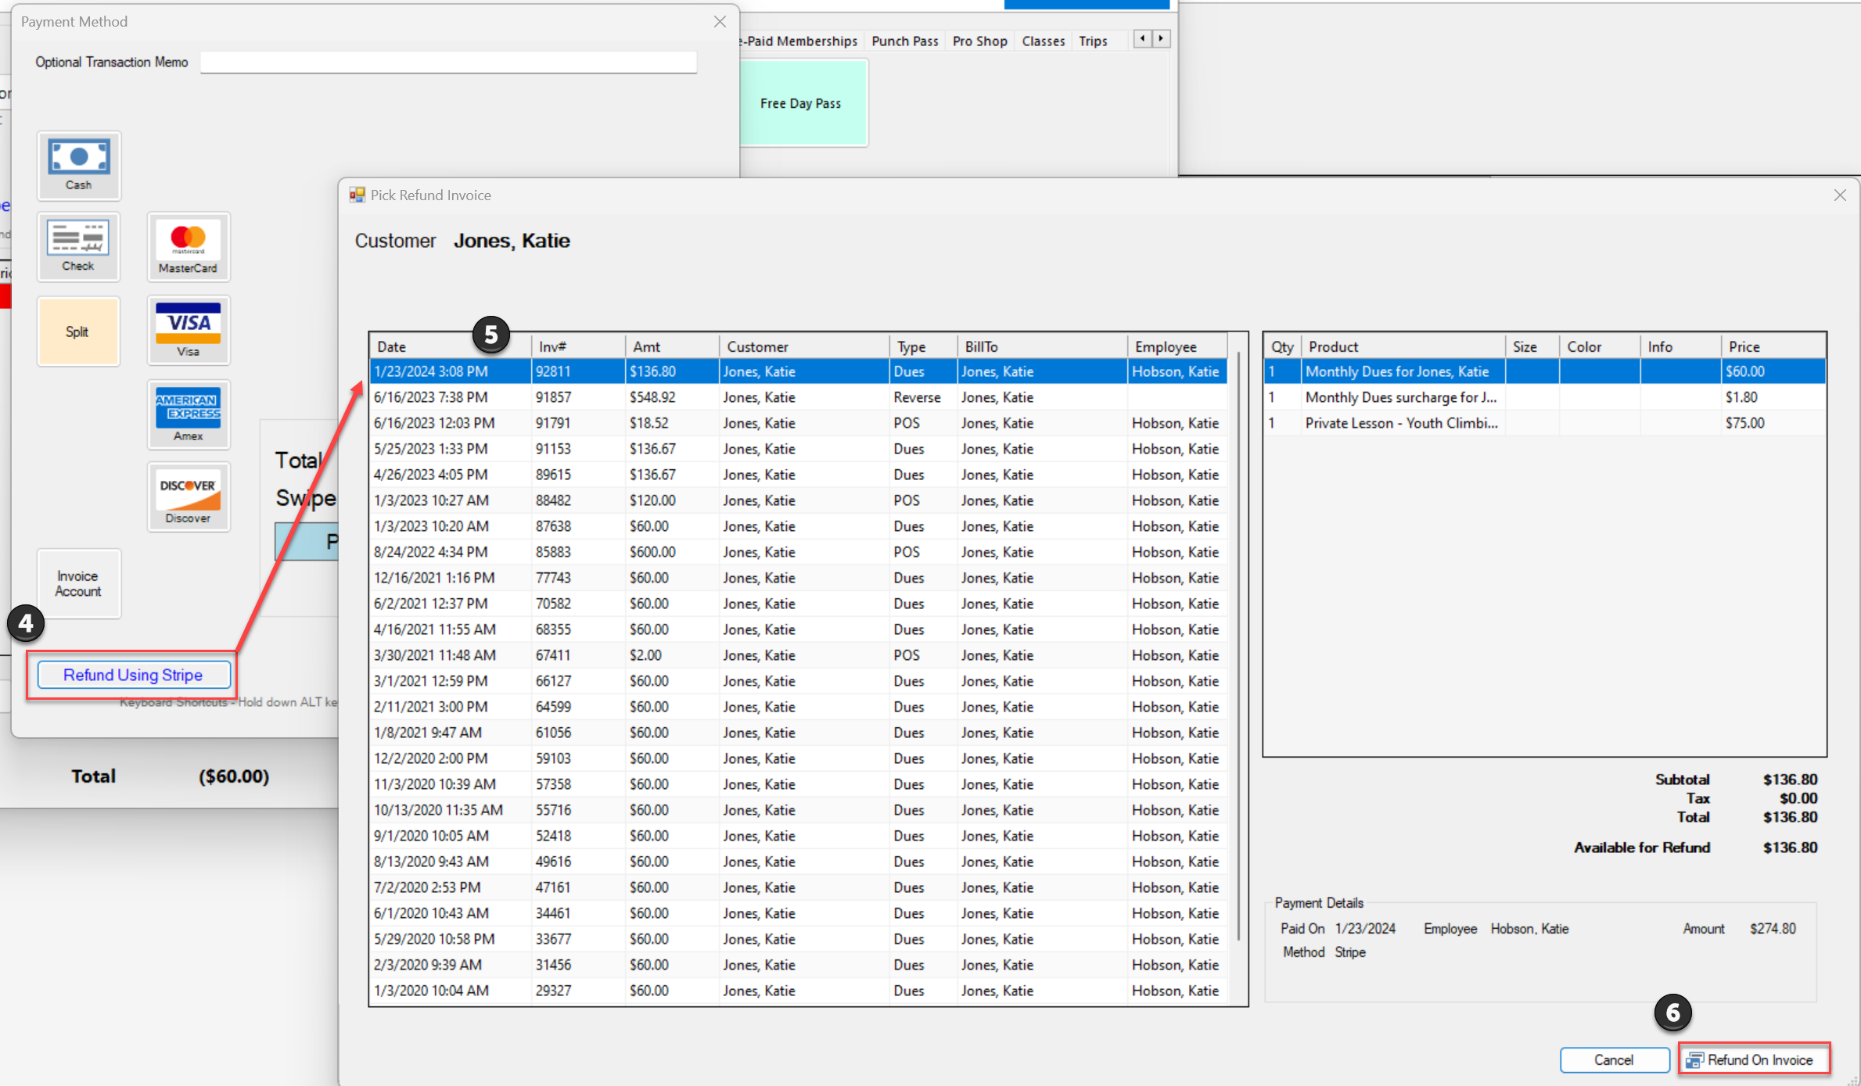Viewport: 1861px width, 1086px height.
Task: Click the Refund Using Stripe button
Action: point(134,675)
